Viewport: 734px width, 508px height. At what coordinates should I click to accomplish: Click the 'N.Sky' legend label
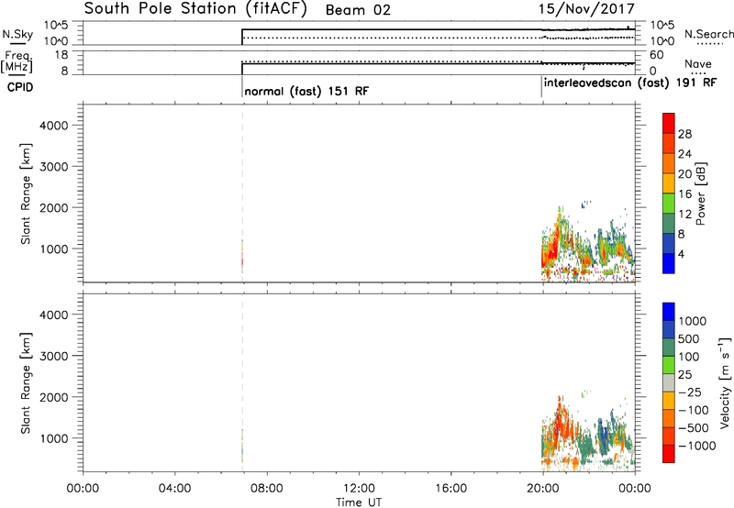pyautogui.click(x=17, y=34)
